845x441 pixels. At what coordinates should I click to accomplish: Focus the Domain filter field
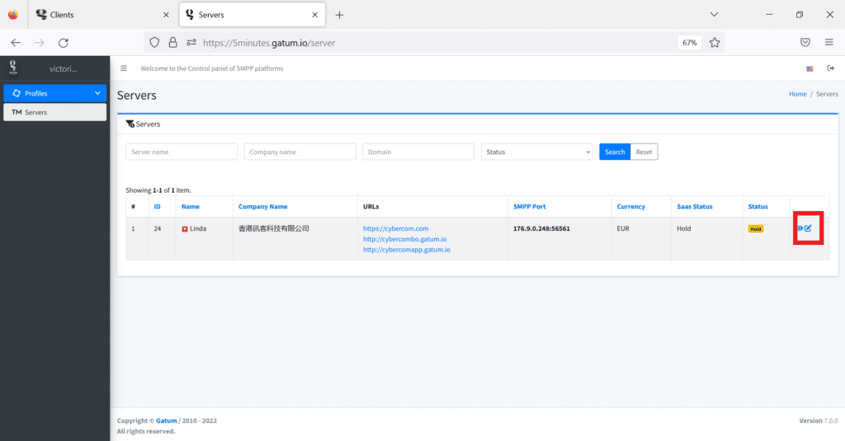418,152
